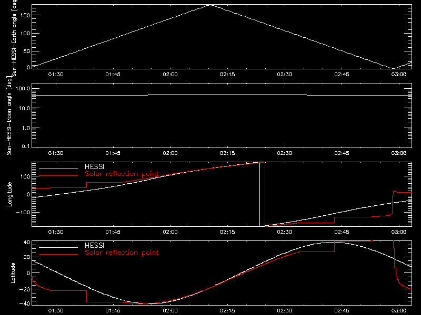The width and height of the screenshot is (421, 315).
Task: Select 'Solar reflection point' legend in Latitude plot
Action: coord(122,253)
